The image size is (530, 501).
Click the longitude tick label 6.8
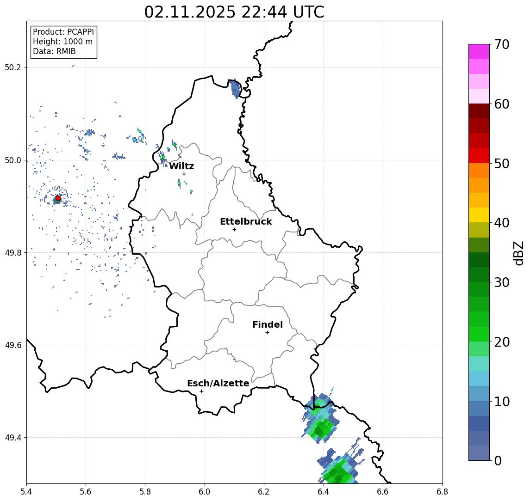[x=442, y=492]
